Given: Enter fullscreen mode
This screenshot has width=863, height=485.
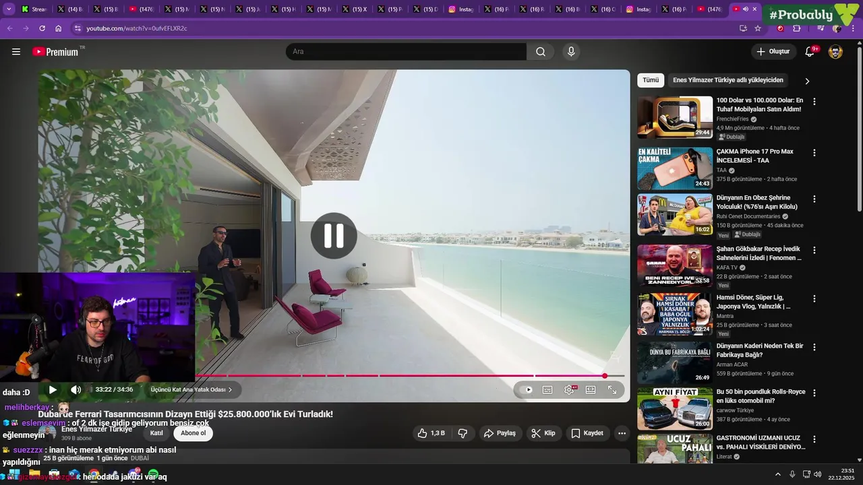Looking at the screenshot, I should click(x=612, y=389).
